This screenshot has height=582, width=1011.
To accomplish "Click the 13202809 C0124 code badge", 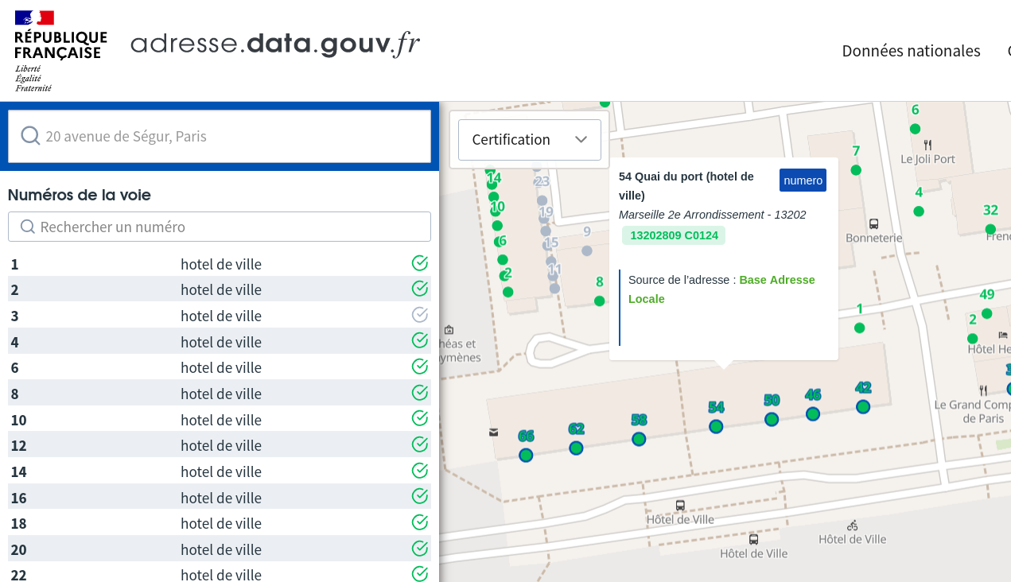I will (x=674, y=235).
